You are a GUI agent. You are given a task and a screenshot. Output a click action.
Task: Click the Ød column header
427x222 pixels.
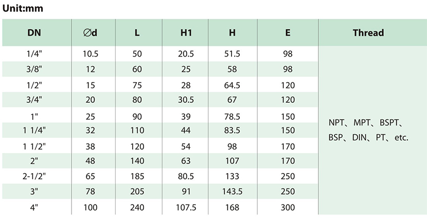tap(91, 32)
